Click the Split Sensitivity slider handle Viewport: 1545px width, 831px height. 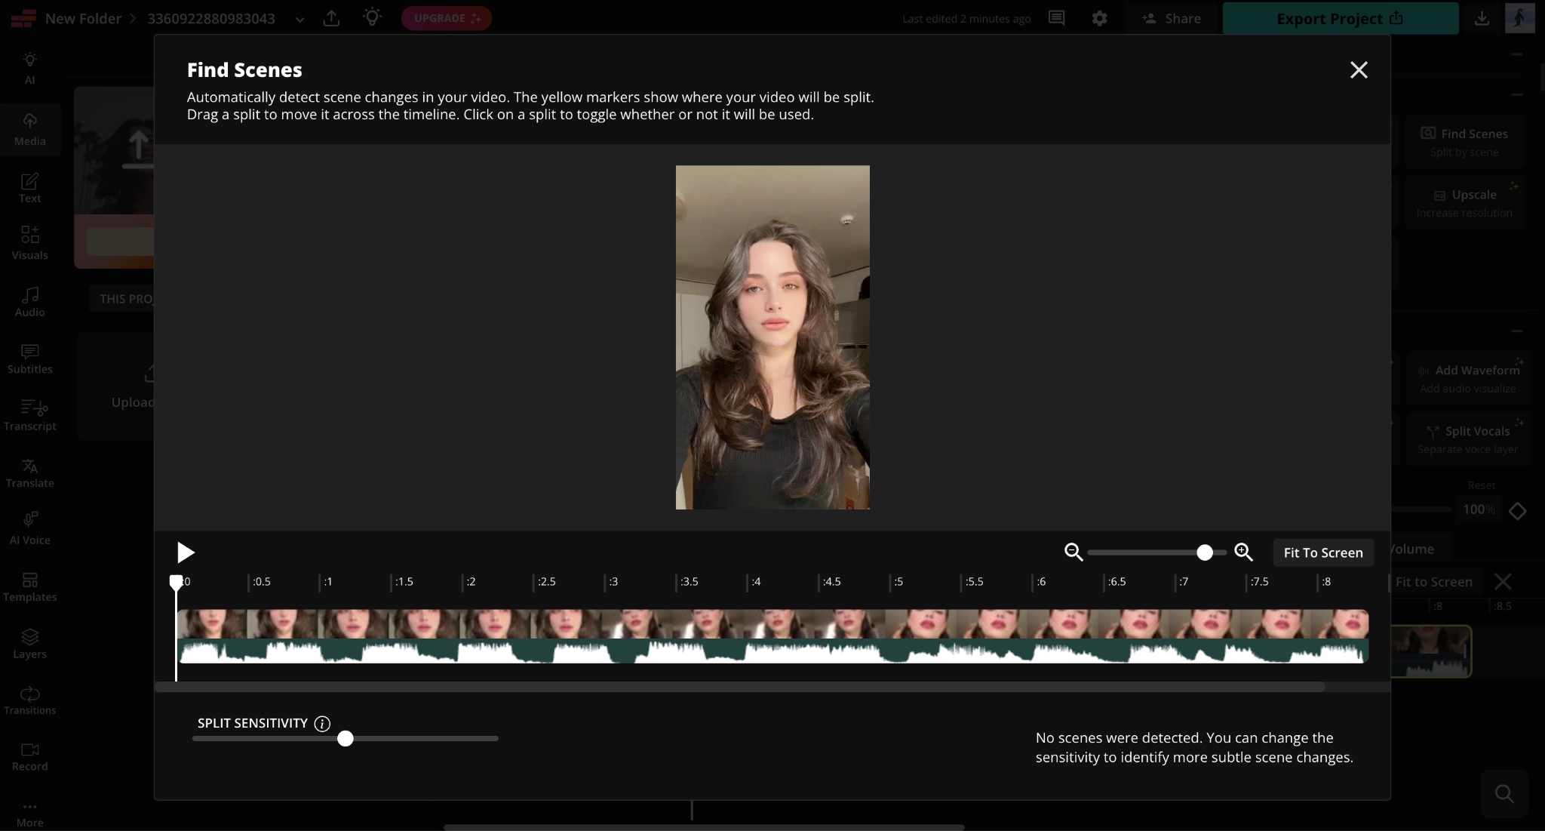point(346,738)
